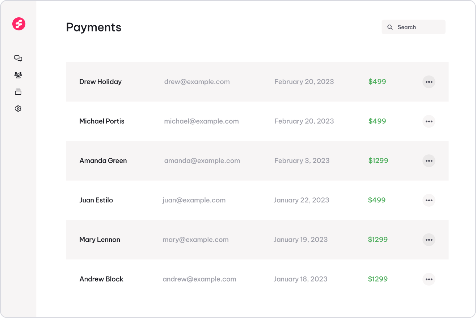This screenshot has height=318, width=476.
Task: Select the Michael Portis name
Action: (x=102, y=121)
